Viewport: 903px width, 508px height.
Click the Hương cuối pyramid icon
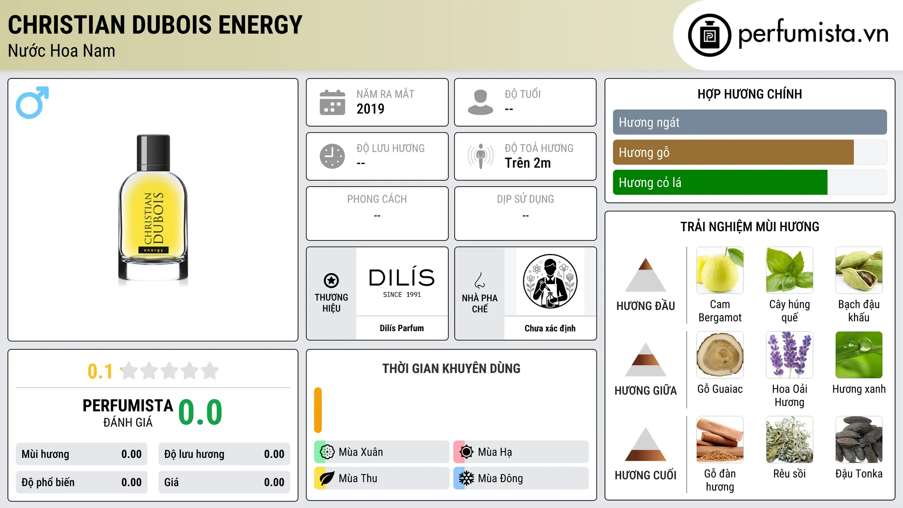click(x=646, y=444)
